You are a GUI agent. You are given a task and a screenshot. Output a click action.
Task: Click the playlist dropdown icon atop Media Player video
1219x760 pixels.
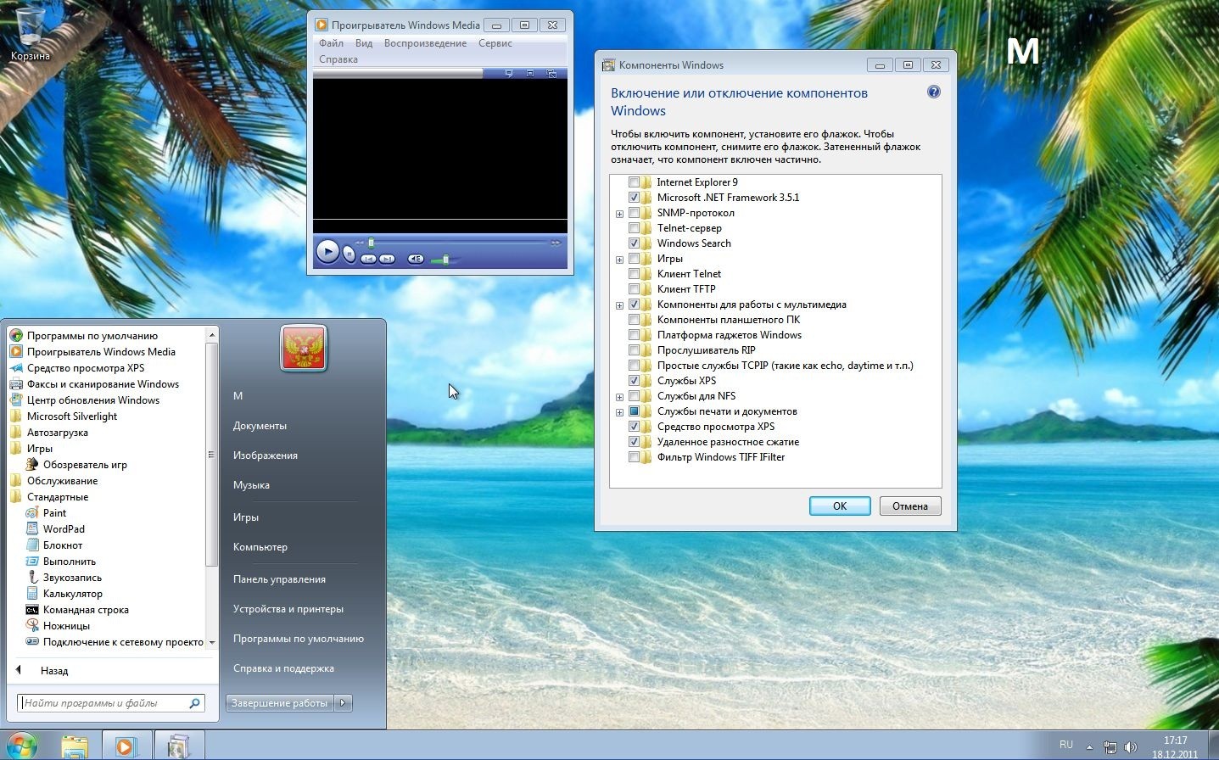point(509,74)
